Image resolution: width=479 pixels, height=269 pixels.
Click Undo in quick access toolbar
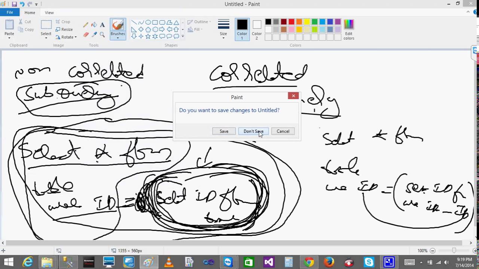(x=22, y=4)
